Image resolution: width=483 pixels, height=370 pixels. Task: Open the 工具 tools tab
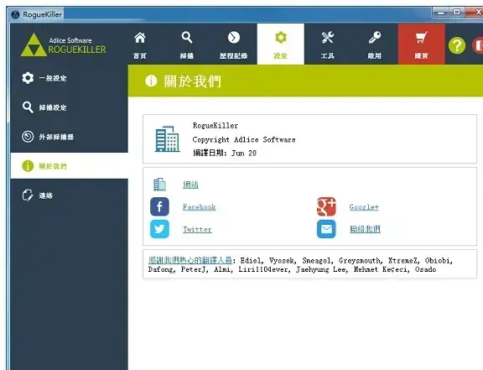[x=327, y=44]
